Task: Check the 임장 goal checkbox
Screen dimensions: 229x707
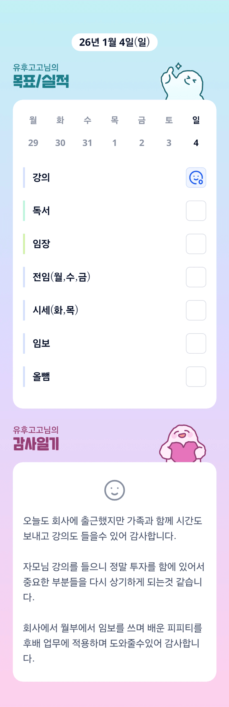Action: (196, 244)
